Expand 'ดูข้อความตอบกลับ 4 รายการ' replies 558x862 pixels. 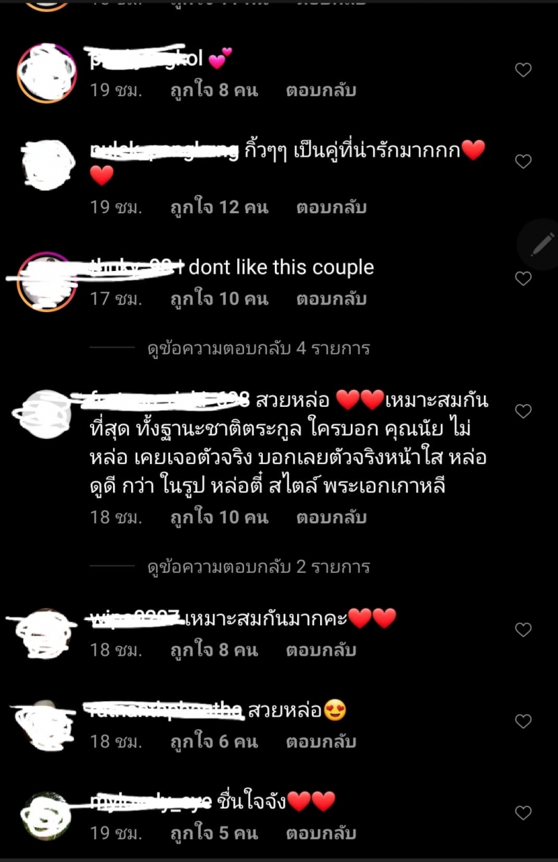[x=259, y=348]
